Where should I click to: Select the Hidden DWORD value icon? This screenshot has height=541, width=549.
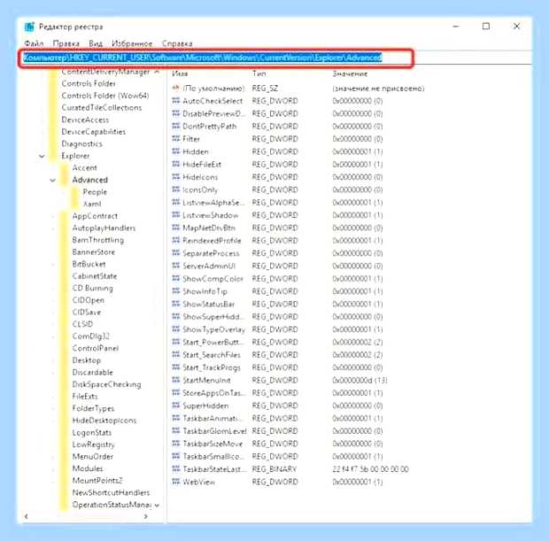point(176,151)
